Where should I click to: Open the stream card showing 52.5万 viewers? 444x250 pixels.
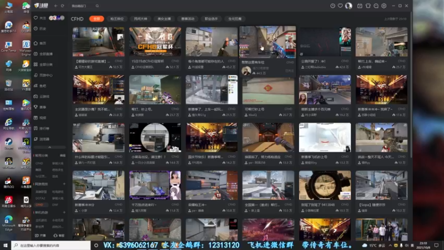tap(98, 48)
